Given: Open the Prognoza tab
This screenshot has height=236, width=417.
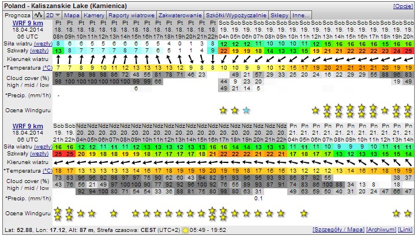Looking at the screenshot, I should coord(17,16).
